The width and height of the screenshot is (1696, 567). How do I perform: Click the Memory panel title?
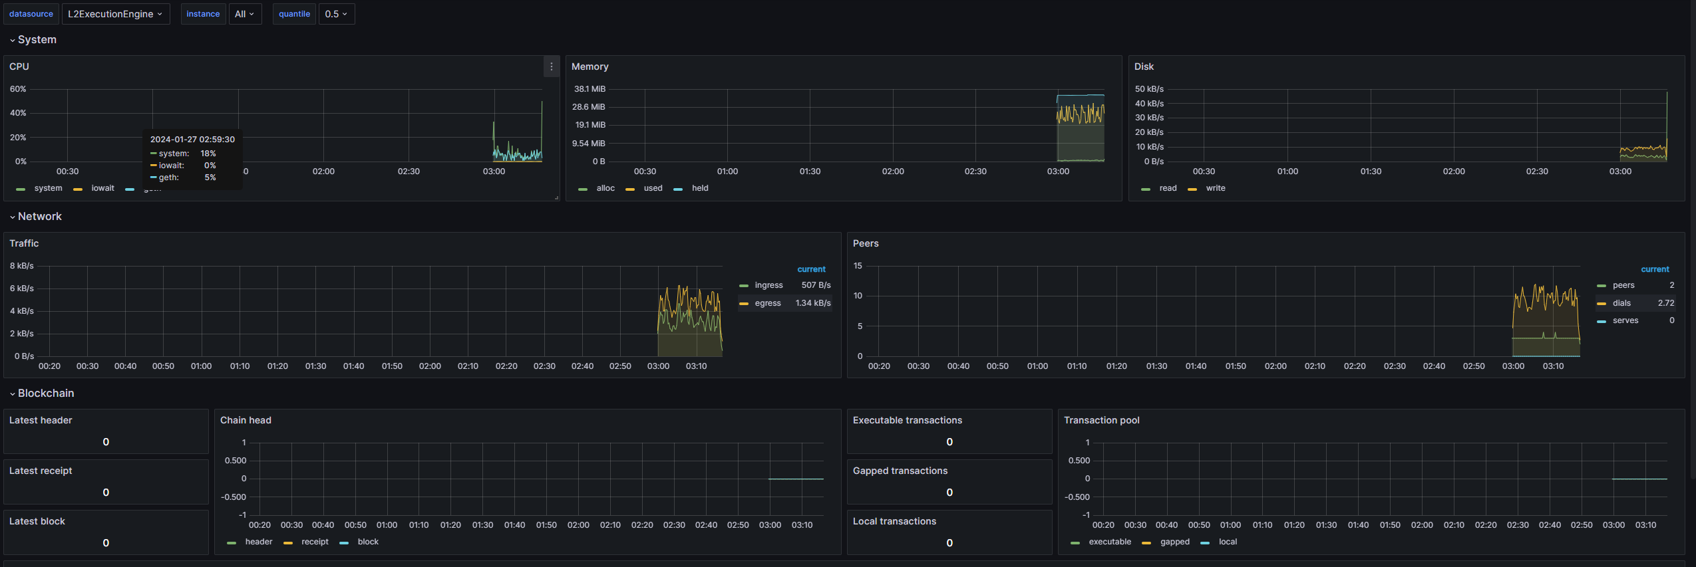point(590,66)
